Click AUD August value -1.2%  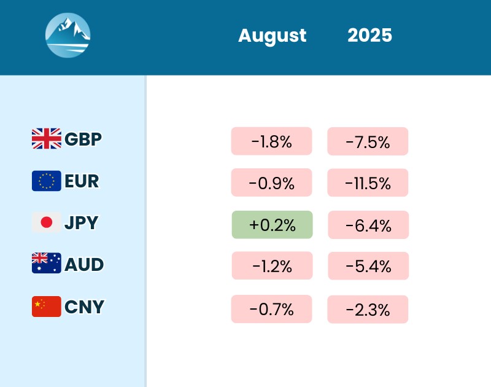(272, 266)
